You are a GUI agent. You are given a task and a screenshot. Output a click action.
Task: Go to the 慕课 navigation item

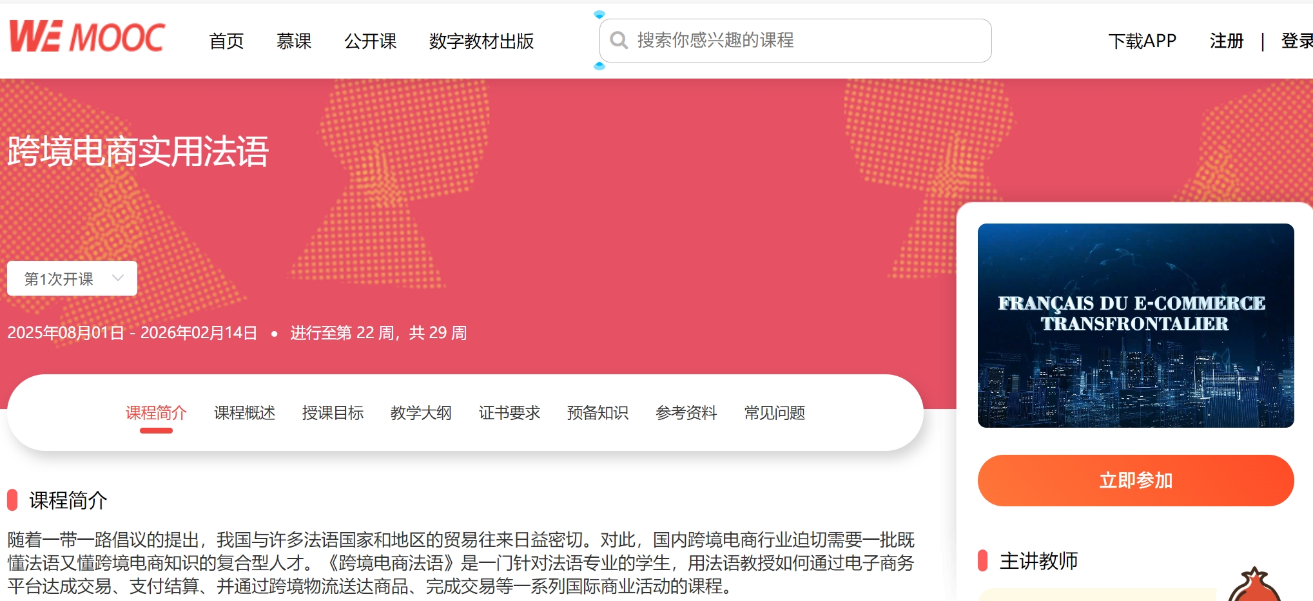(294, 41)
